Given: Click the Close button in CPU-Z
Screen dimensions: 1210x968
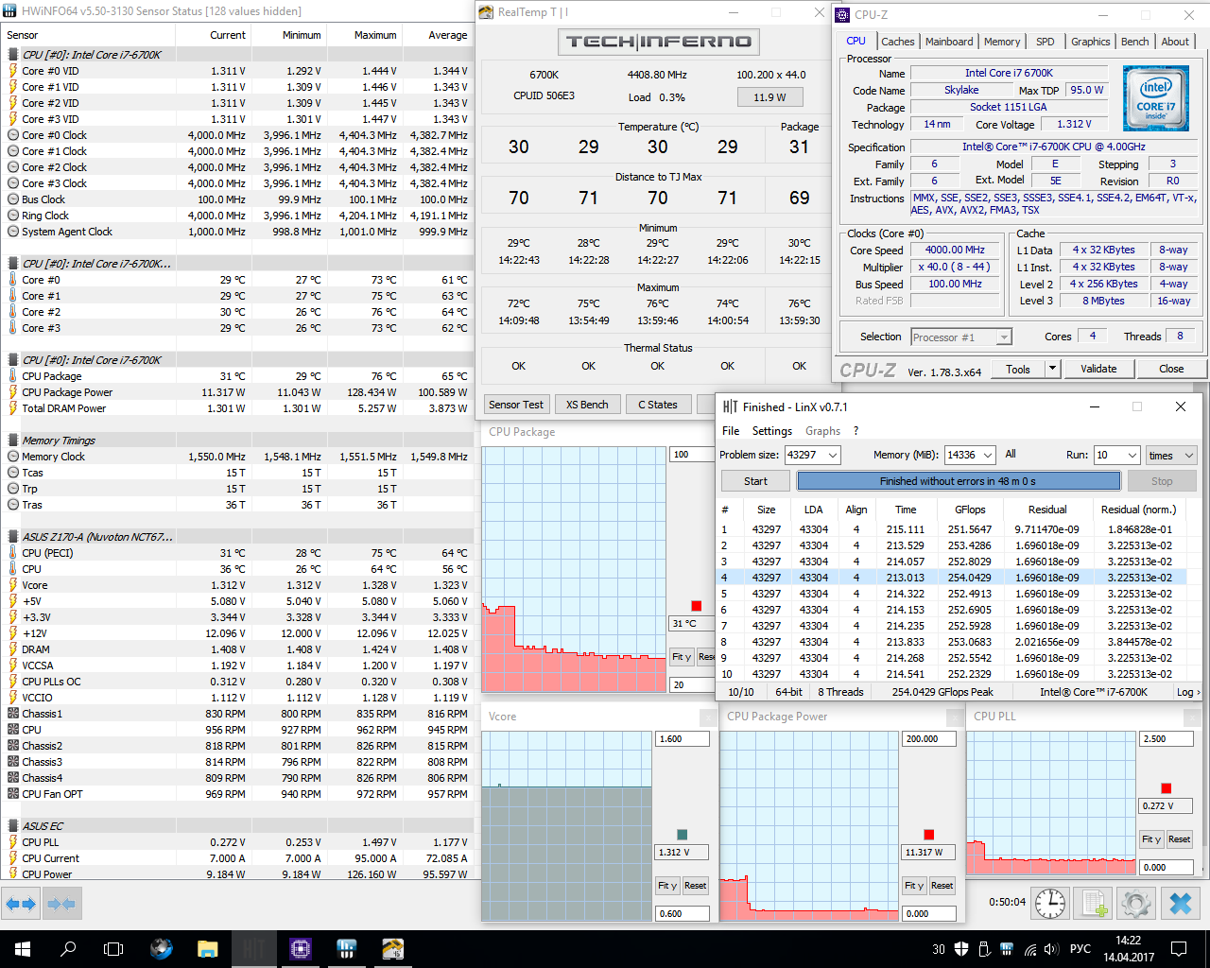Looking at the screenshot, I should [x=1171, y=369].
